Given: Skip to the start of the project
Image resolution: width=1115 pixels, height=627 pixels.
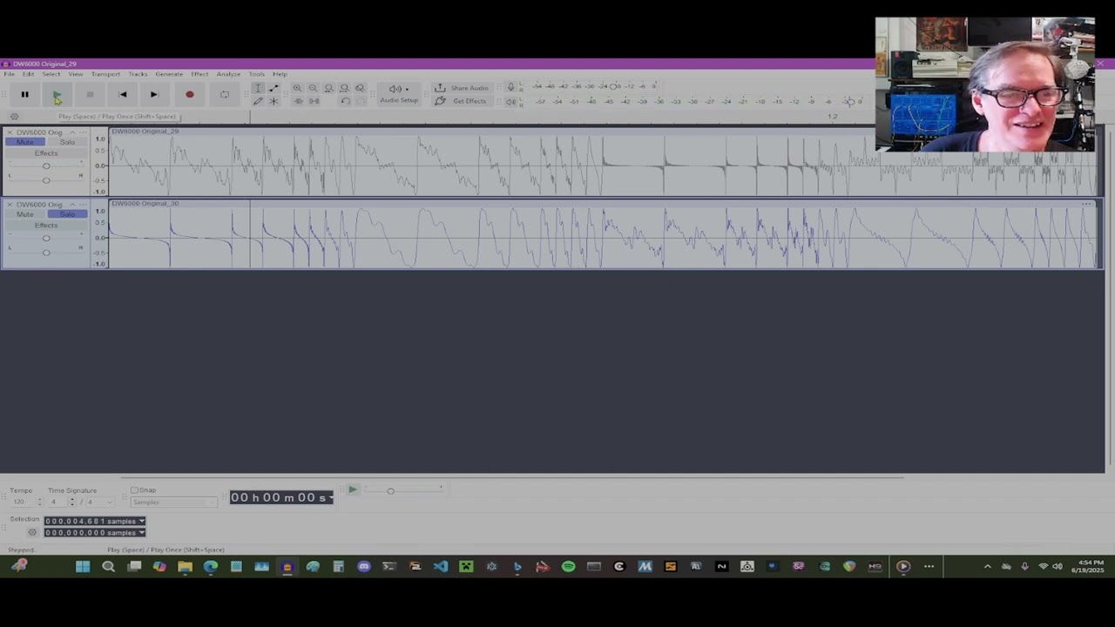Looking at the screenshot, I should click(x=122, y=94).
